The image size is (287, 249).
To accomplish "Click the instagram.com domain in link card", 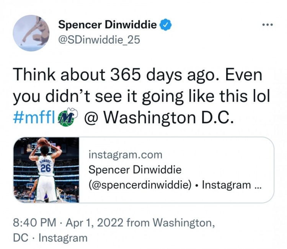I will click(x=125, y=155).
